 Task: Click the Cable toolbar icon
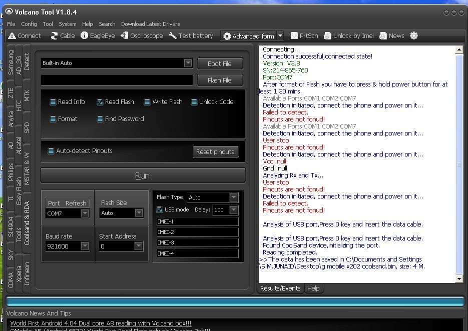(55, 36)
